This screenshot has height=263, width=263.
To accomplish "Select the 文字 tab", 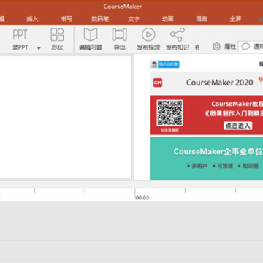I will (134, 19).
